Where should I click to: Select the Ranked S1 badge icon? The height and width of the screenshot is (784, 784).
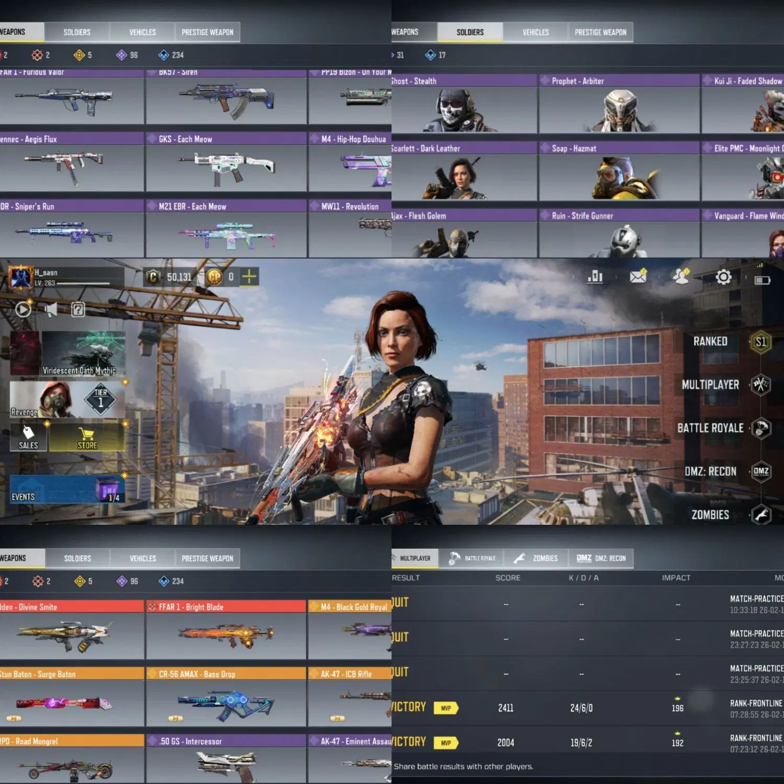pyautogui.click(x=760, y=342)
